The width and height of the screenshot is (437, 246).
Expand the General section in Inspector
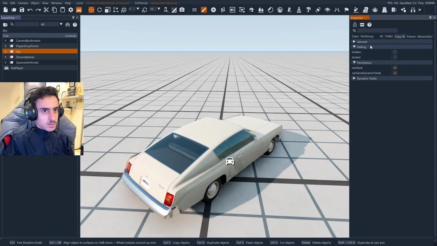[392, 42]
